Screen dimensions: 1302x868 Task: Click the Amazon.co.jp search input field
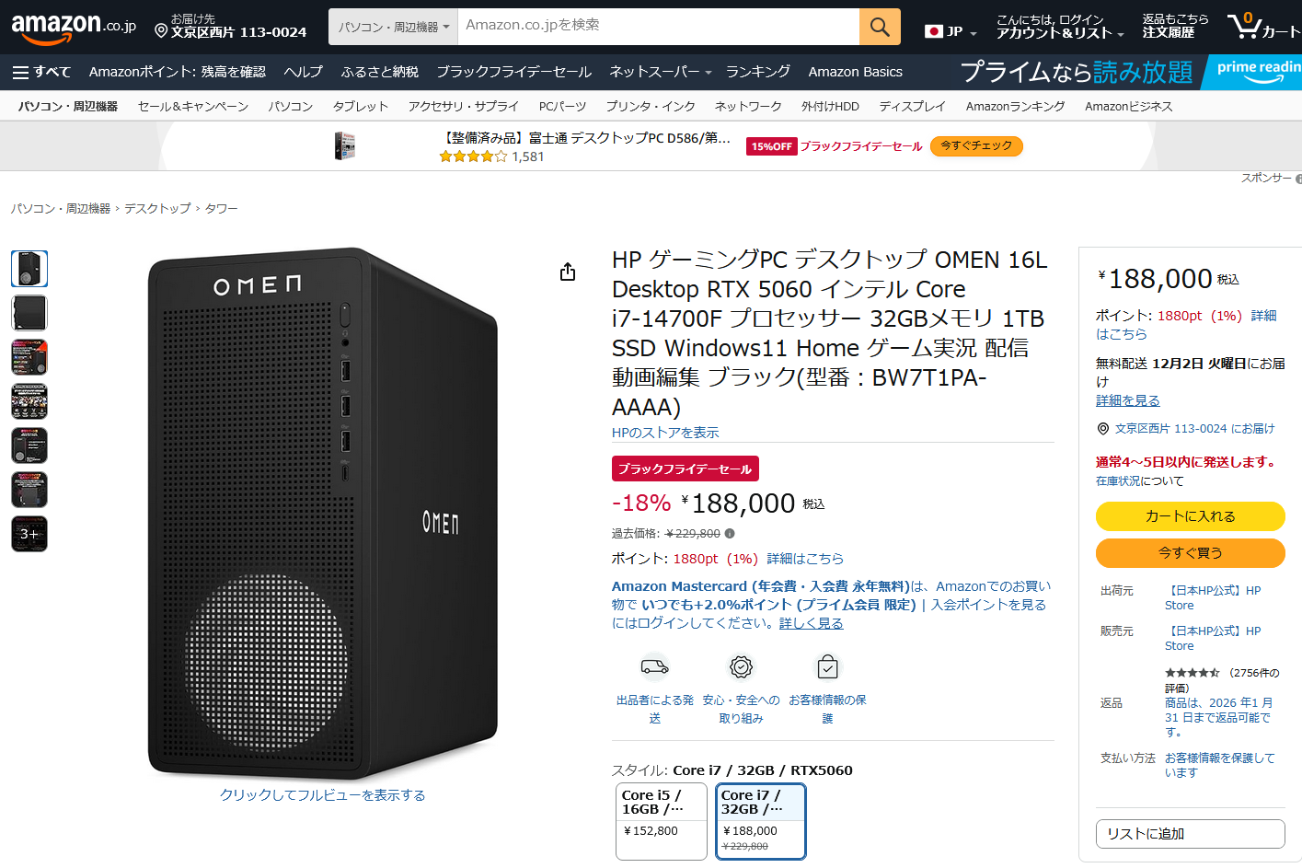[x=658, y=26]
